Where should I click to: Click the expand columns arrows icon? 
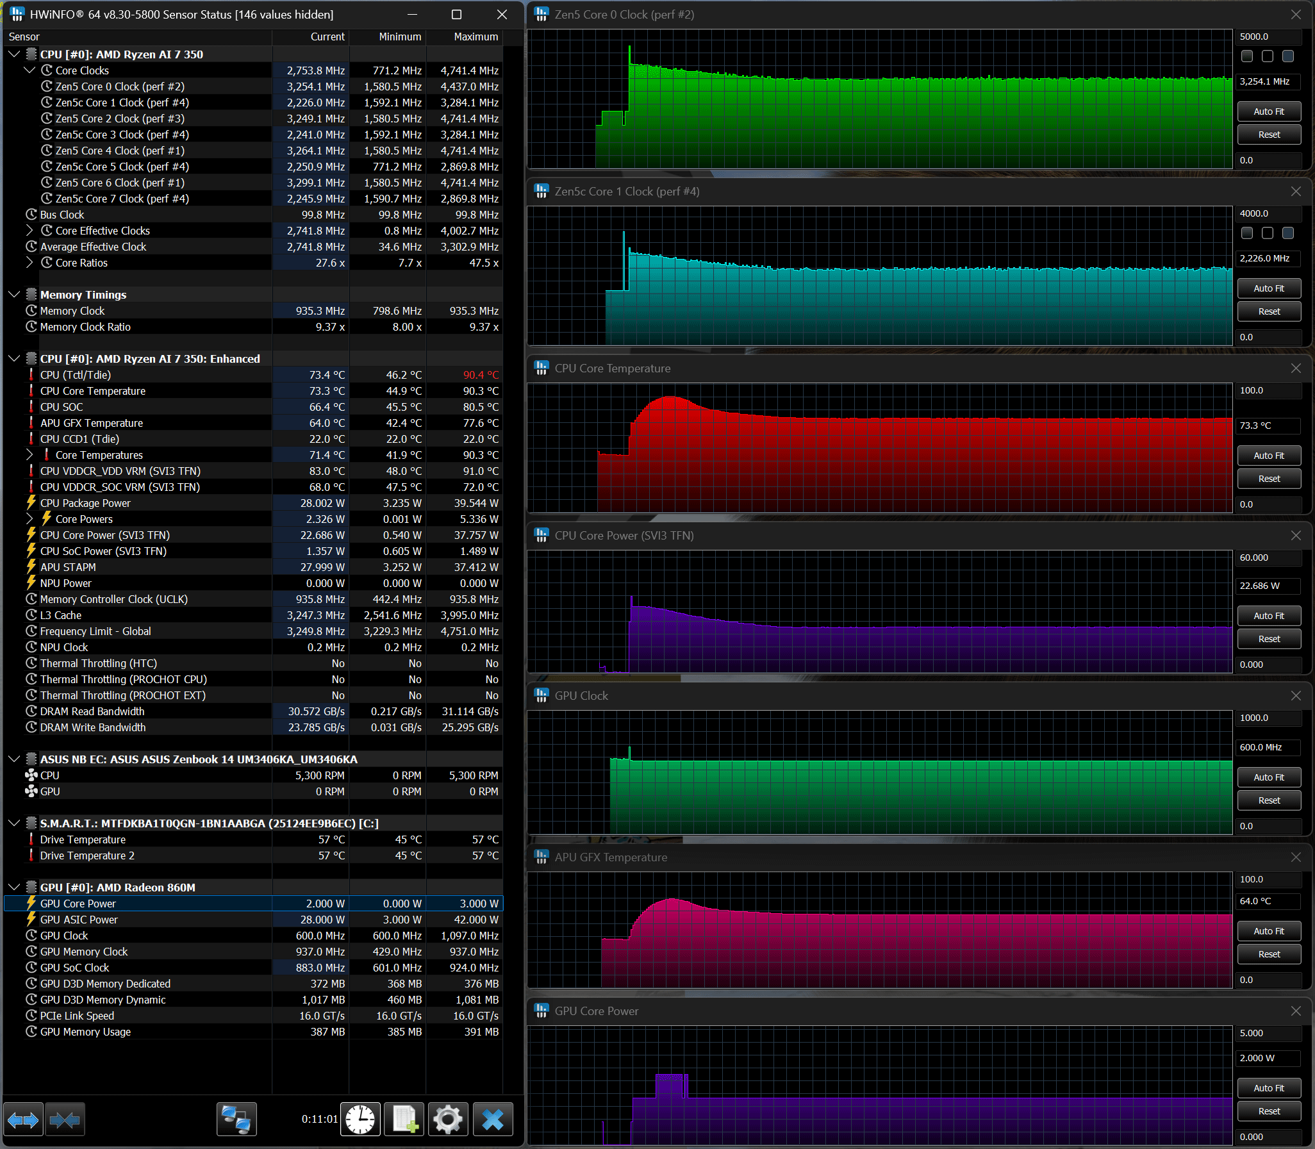click(x=24, y=1120)
